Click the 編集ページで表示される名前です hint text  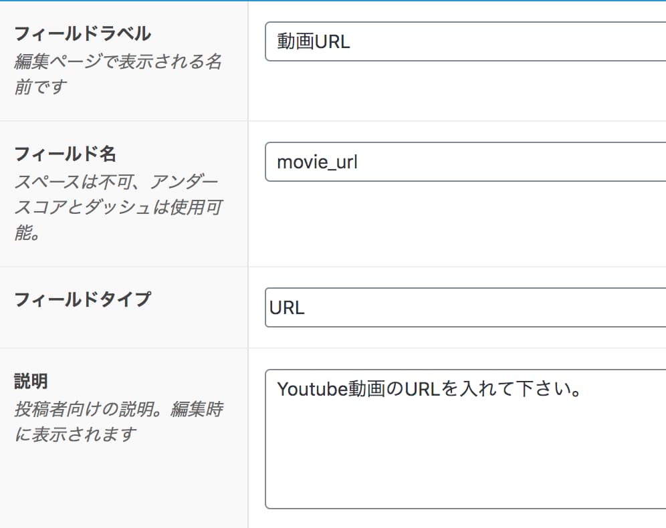[117, 74]
